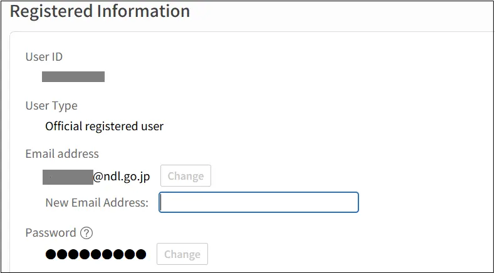The image size is (495, 273).
Task: Click the last masked password dot
Action: click(x=141, y=254)
